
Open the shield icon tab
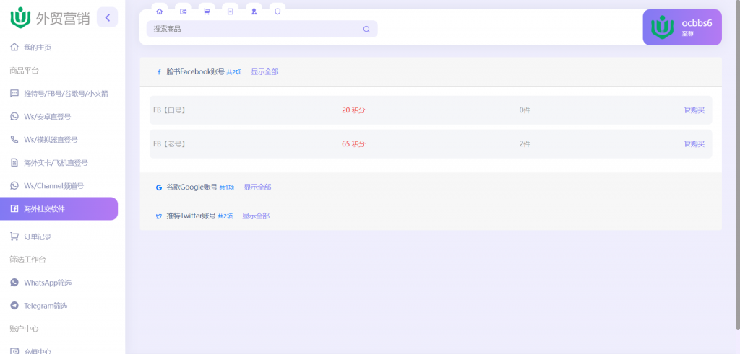point(277,12)
